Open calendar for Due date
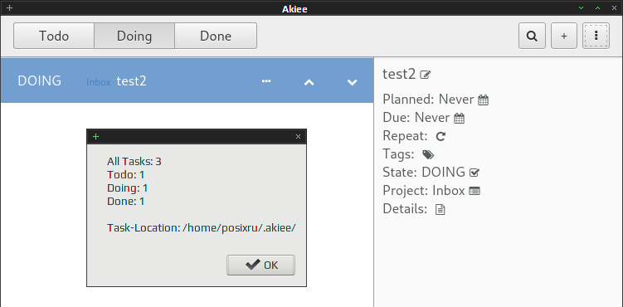 tap(459, 118)
